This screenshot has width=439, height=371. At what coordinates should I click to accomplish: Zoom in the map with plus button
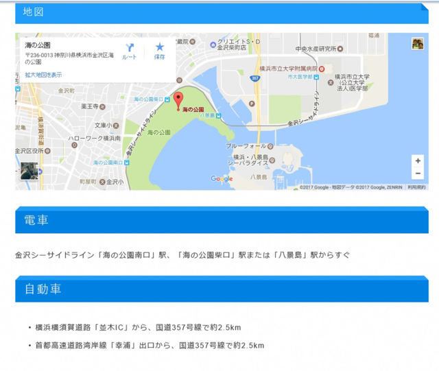(417, 160)
